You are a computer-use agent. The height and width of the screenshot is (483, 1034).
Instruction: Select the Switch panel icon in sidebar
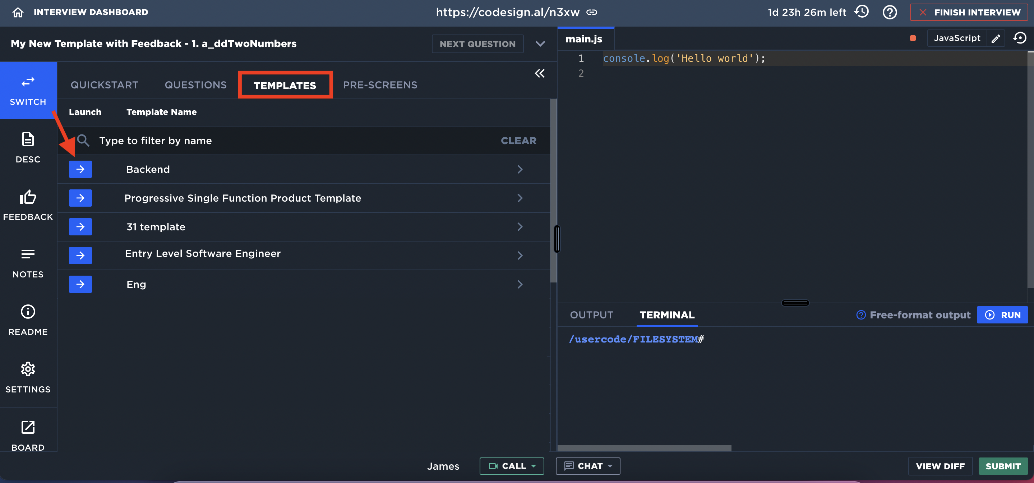pyautogui.click(x=28, y=90)
